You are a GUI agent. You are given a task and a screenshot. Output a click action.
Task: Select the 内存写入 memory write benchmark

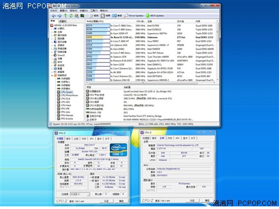(64, 82)
